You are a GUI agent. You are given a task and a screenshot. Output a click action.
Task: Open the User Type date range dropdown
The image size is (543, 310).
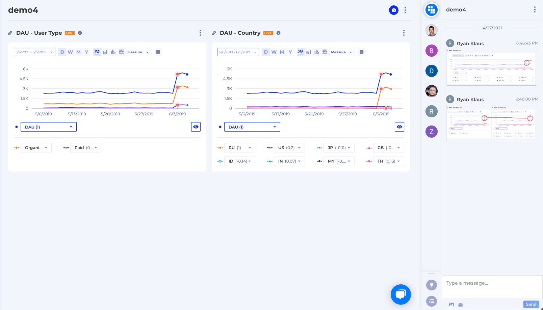coord(34,52)
